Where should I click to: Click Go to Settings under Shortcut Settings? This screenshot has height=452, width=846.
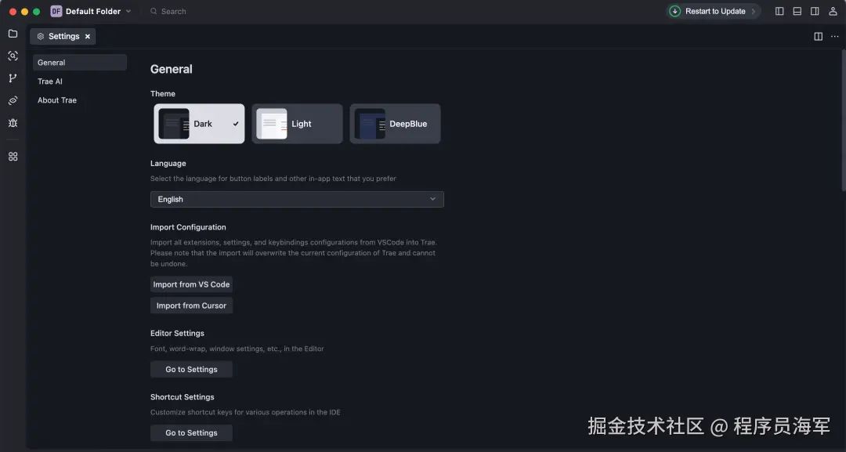click(192, 432)
